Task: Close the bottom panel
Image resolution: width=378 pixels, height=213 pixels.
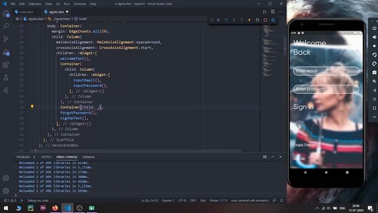Action: click(281, 157)
